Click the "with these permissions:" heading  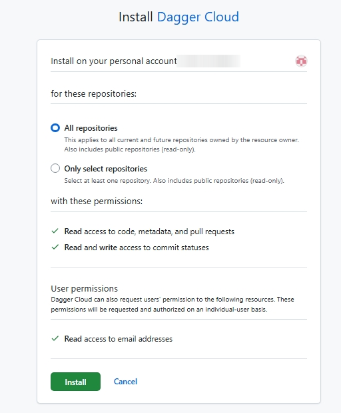(97, 201)
